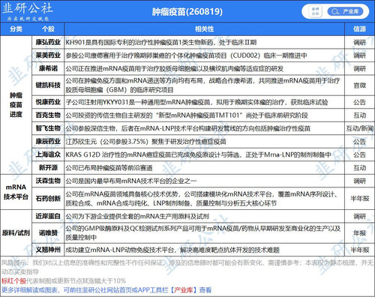Click 公告 source in 康辰药业 row
This screenshot has width=375, height=297.
[359, 142]
